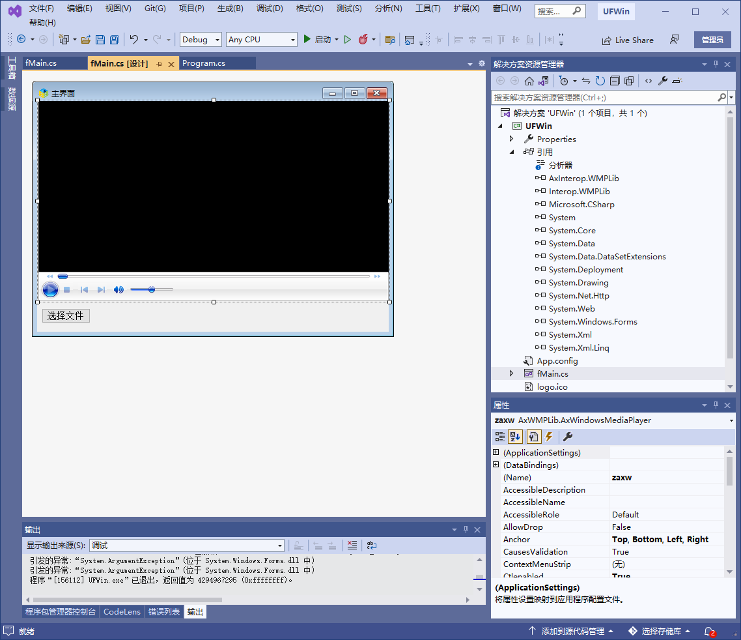This screenshot has width=741, height=640.
Task: Expand the (DataBindings) property group
Action: click(x=496, y=465)
